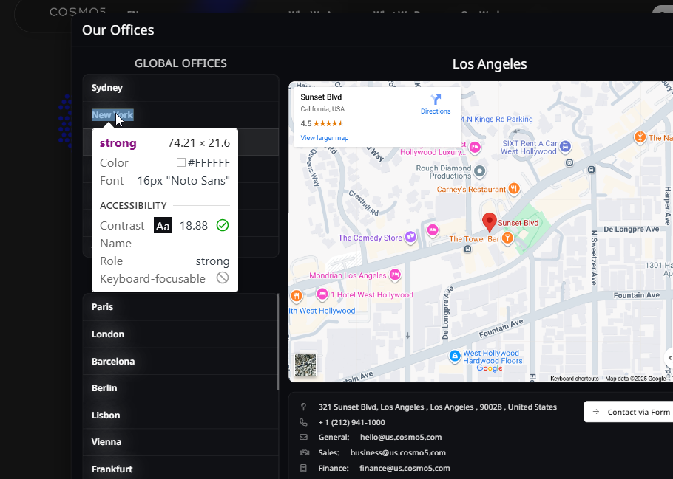Click business@us.cosmo5.com email link

point(398,452)
